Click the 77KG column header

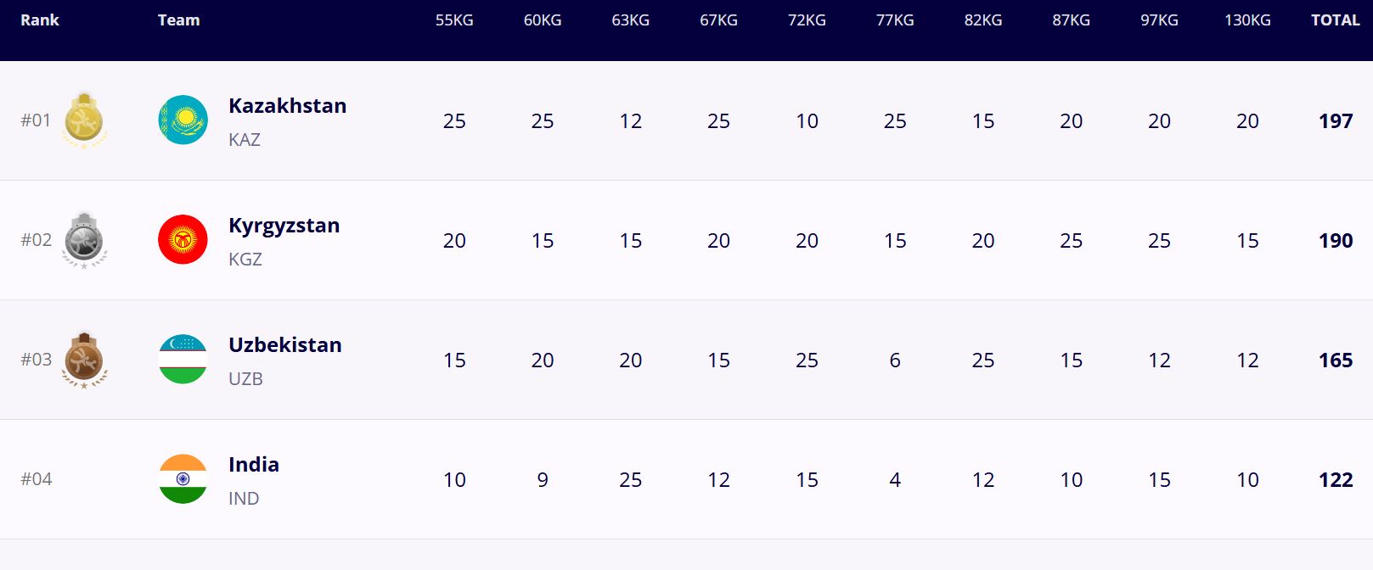[895, 20]
